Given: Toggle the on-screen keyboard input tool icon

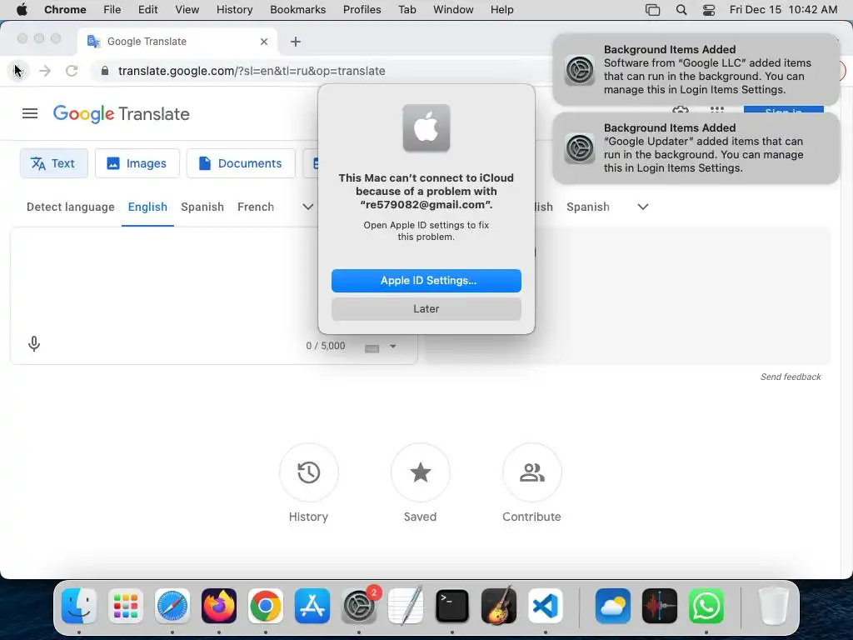Looking at the screenshot, I should pos(372,347).
